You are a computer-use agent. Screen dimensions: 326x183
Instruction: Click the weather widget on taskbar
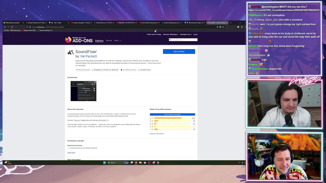[x=8, y=163]
